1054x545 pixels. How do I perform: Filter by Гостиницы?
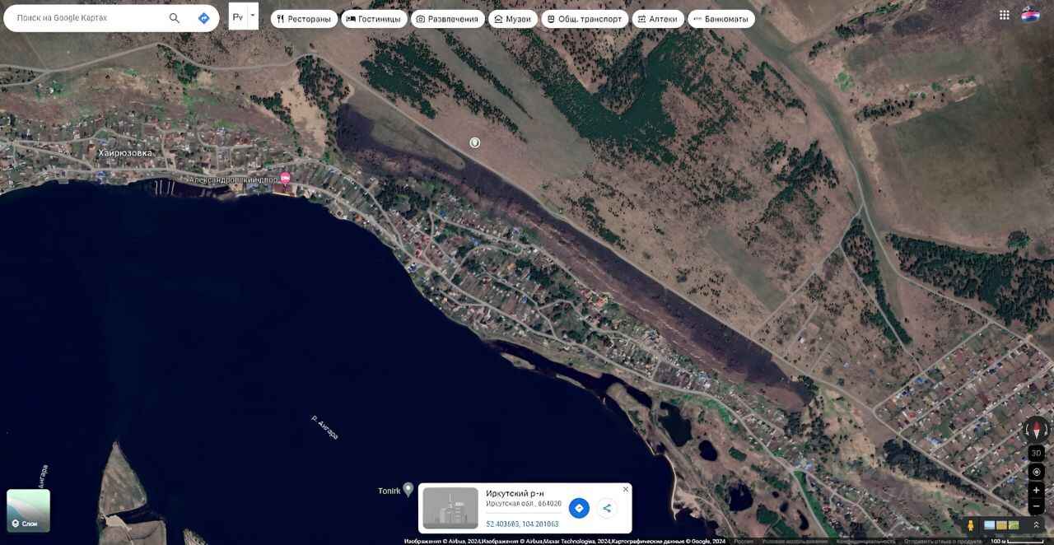click(374, 19)
